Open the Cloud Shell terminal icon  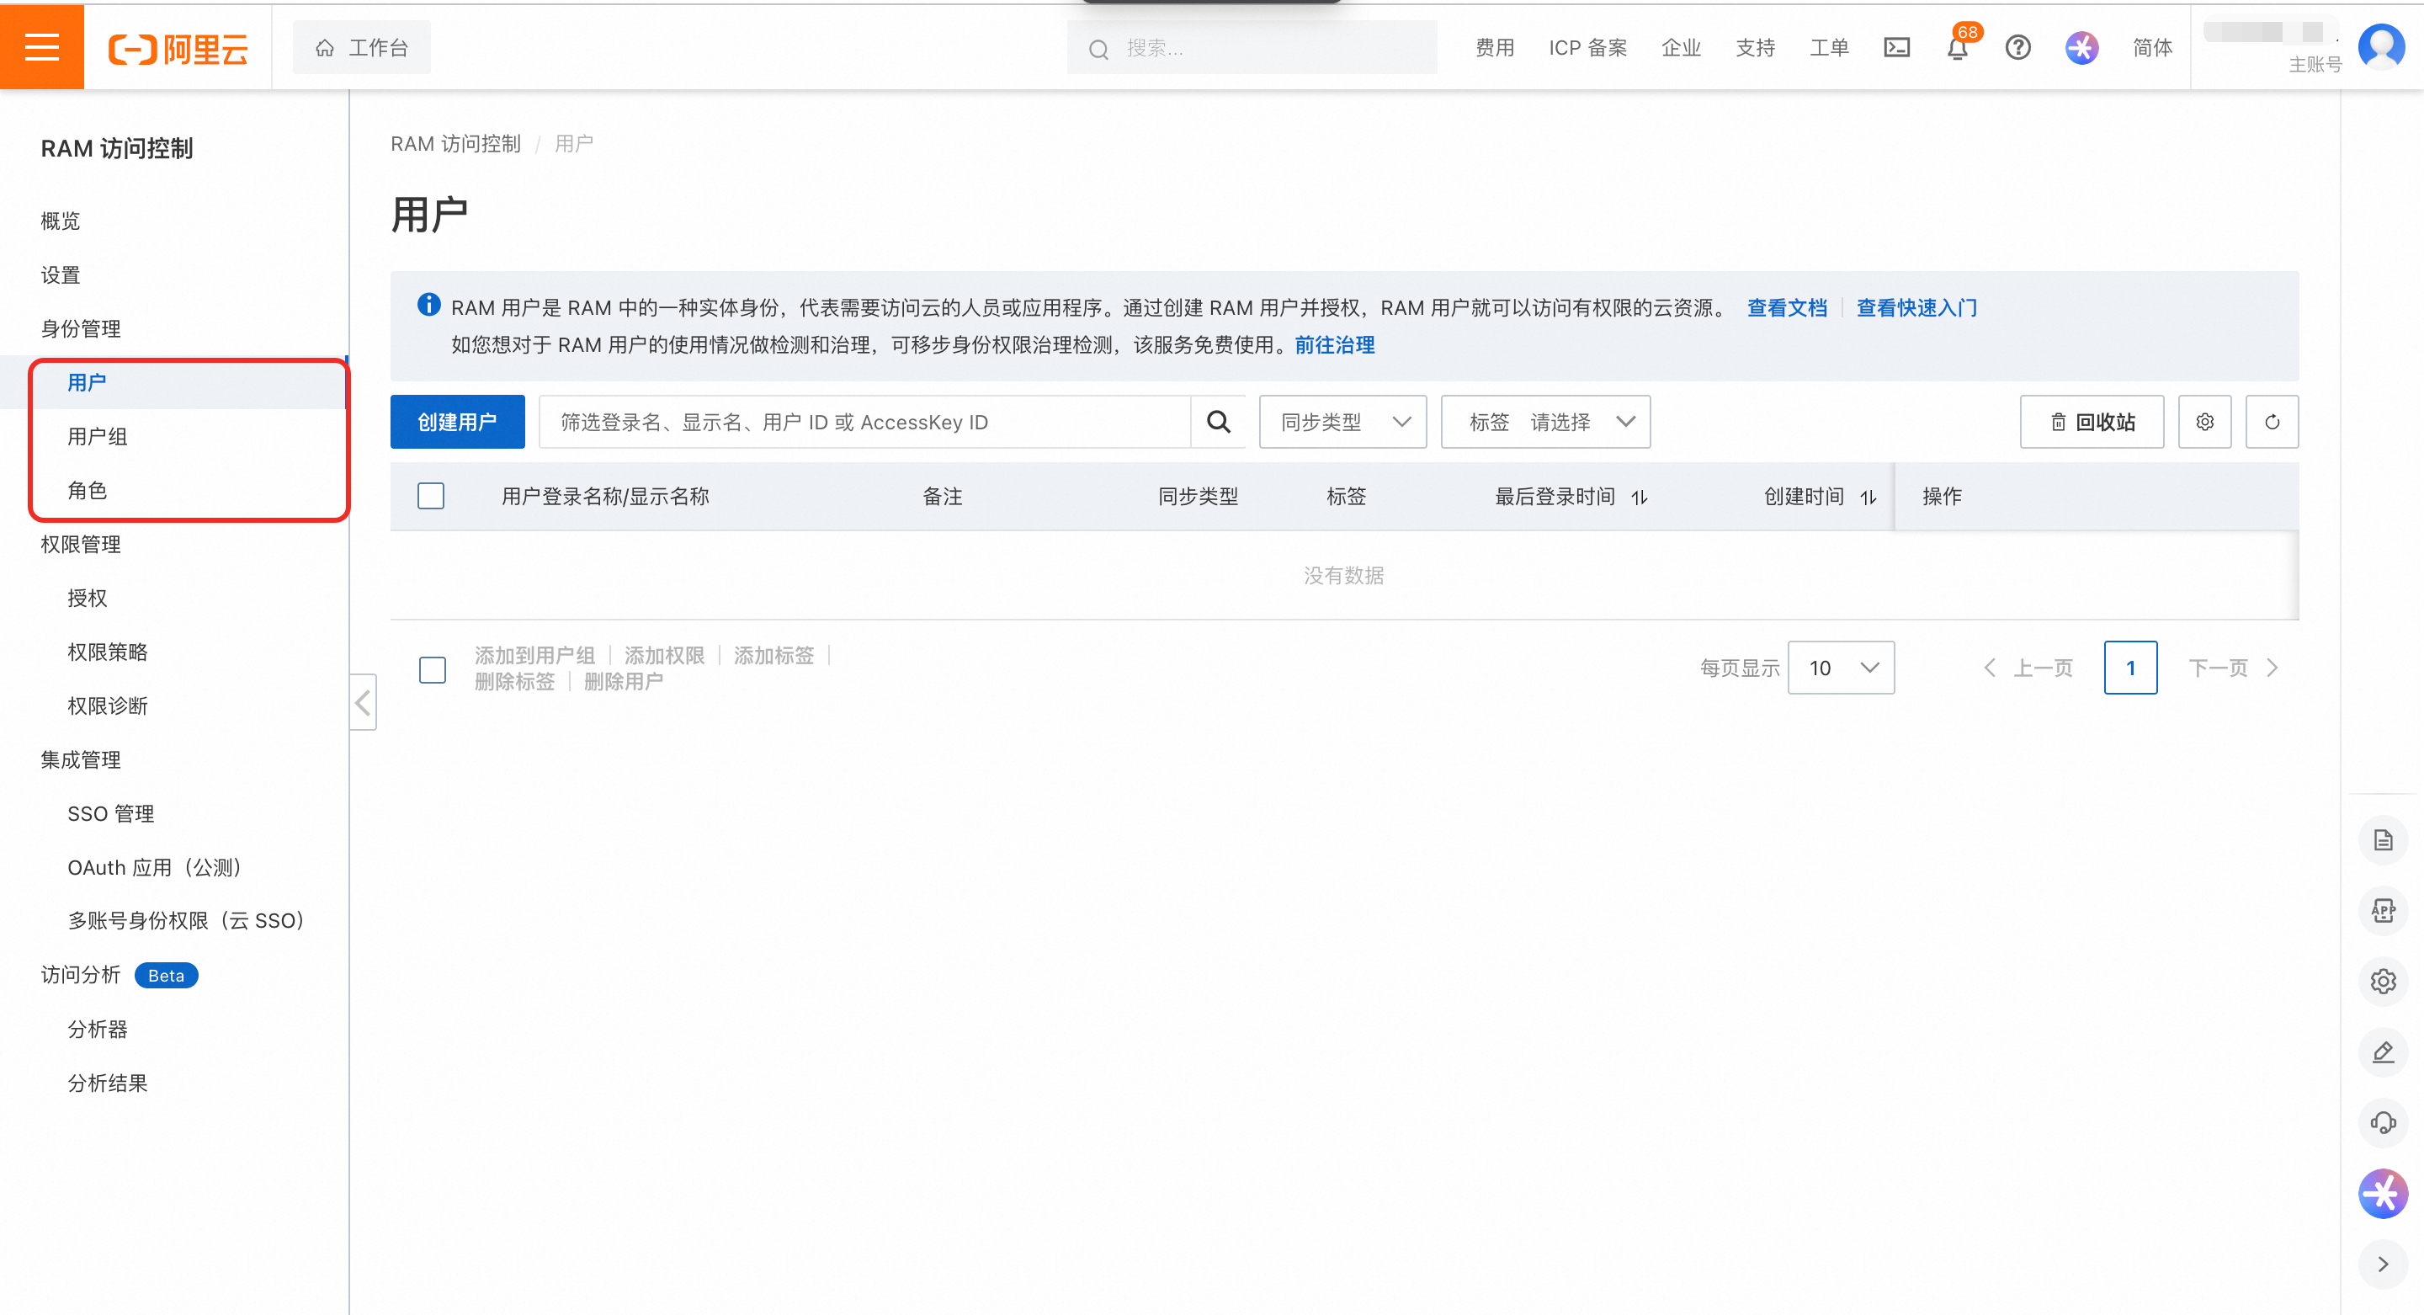point(1896,47)
